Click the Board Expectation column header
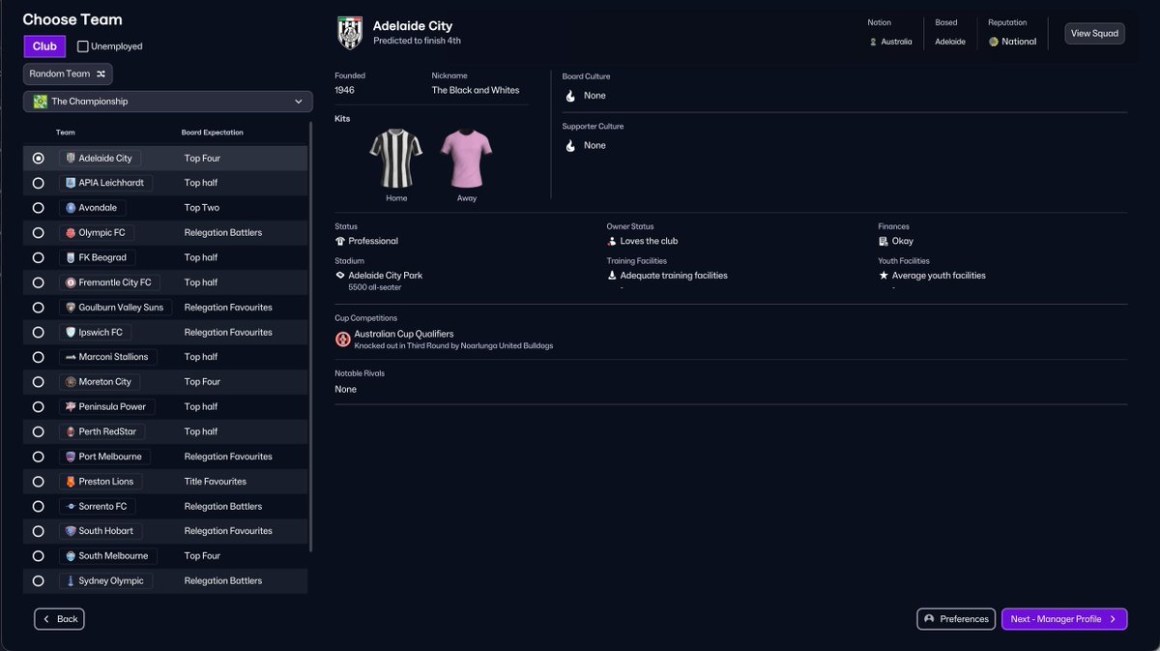1160x651 pixels. [x=213, y=133]
